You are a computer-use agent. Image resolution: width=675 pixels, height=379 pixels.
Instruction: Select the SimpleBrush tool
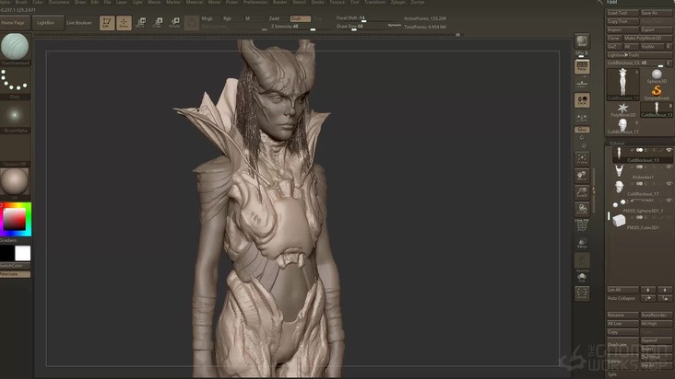click(x=657, y=92)
